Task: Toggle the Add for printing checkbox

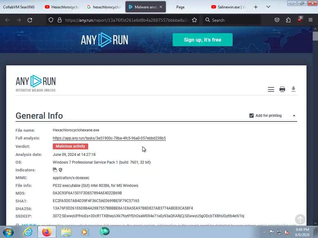Action: [252, 116]
